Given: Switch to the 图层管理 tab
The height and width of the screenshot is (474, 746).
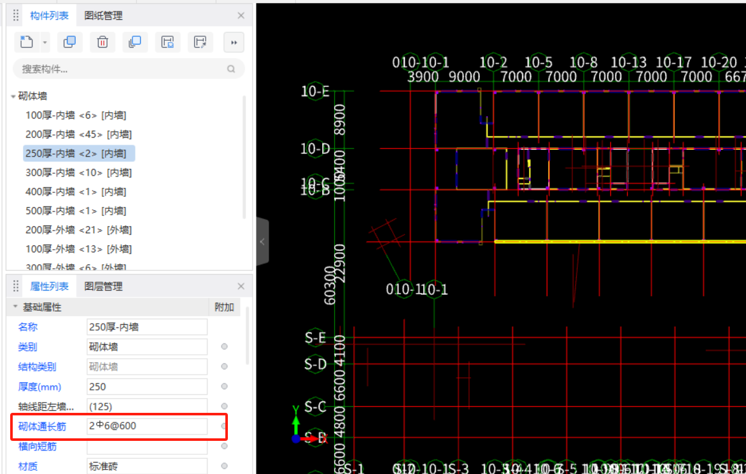Looking at the screenshot, I should tap(103, 286).
